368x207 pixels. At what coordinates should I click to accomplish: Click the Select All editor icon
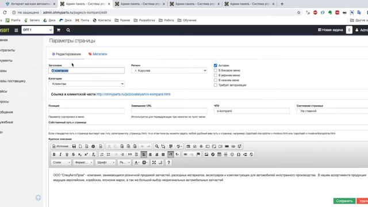tap(171, 147)
